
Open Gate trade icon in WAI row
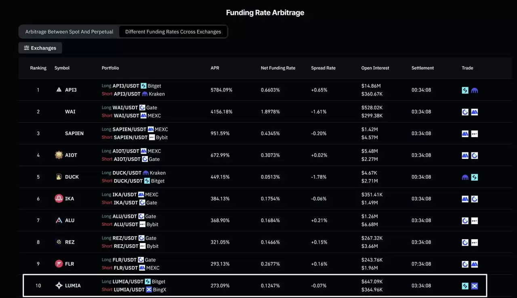click(x=465, y=112)
